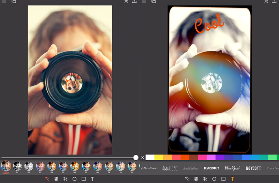Image resolution: width=279 pixels, height=183 pixels.
Task: Click the circle vignette tool in left panel
Action: 74,179
